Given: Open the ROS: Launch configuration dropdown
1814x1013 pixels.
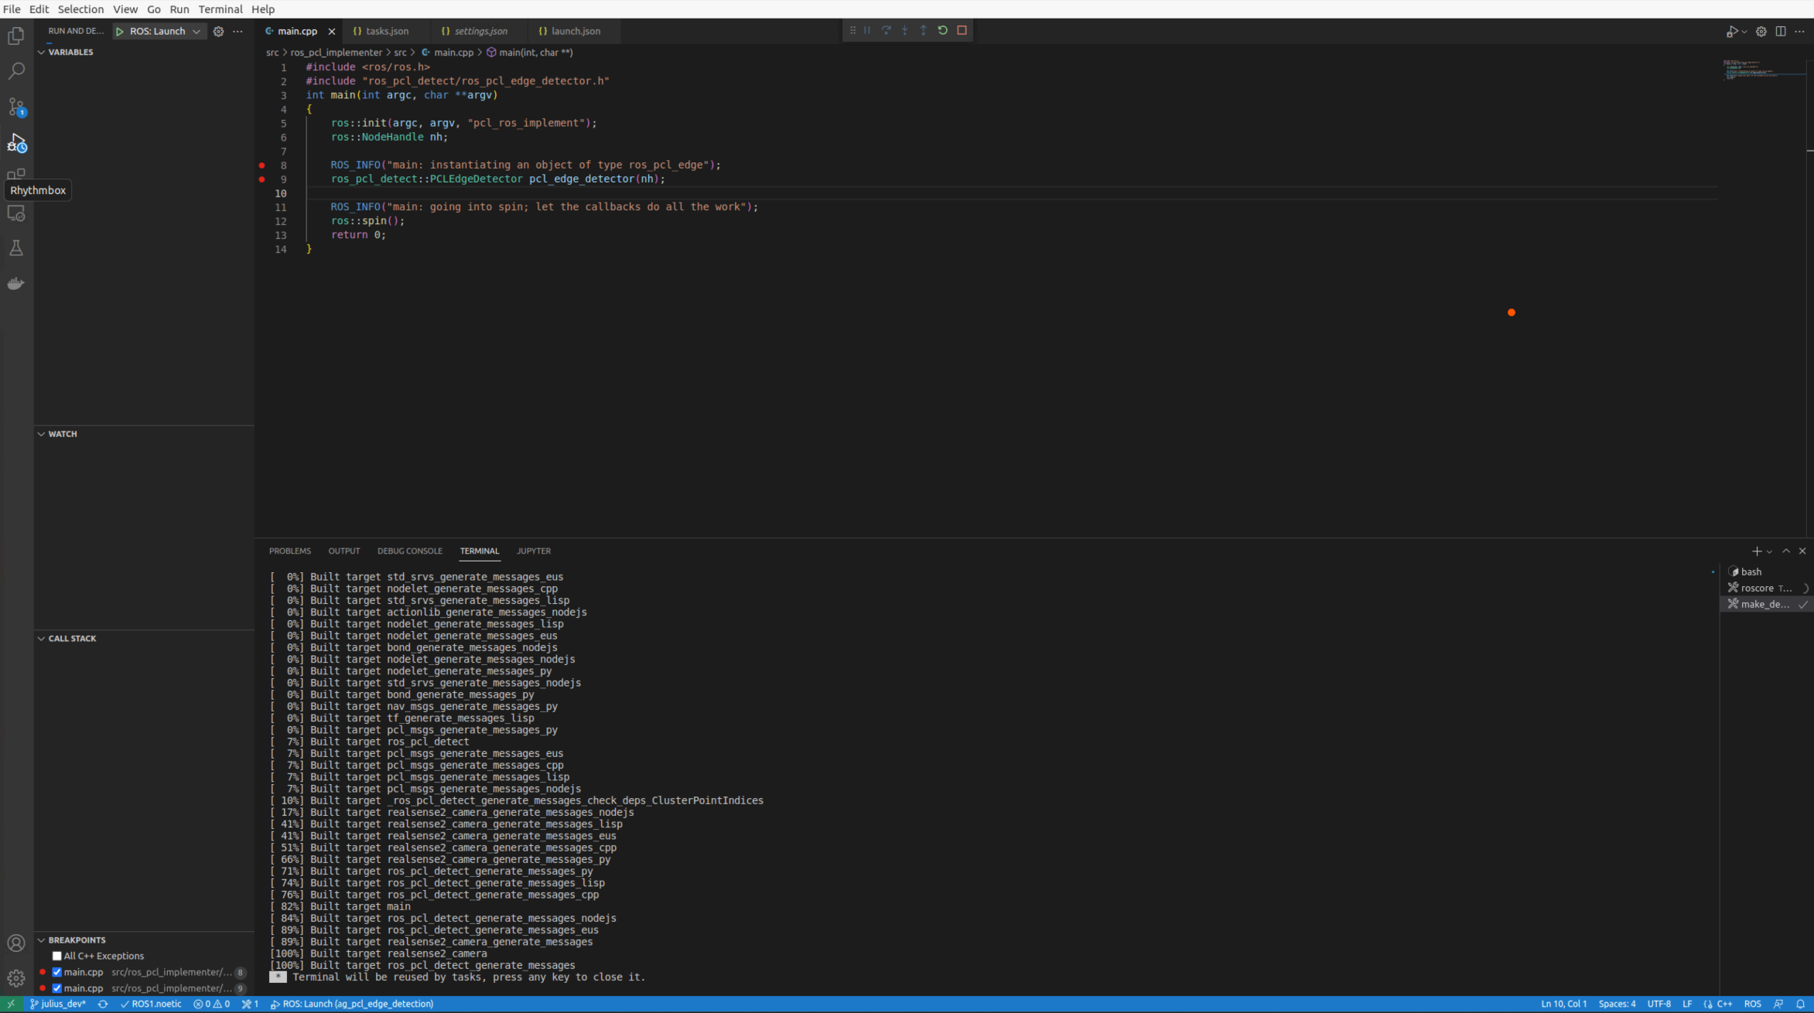Looking at the screenshot, I should (196, 31).
